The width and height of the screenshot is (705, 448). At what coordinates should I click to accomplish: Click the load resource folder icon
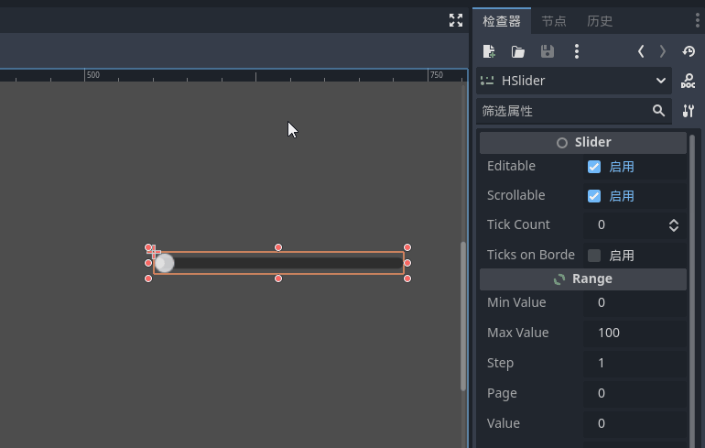click(518, 52)
